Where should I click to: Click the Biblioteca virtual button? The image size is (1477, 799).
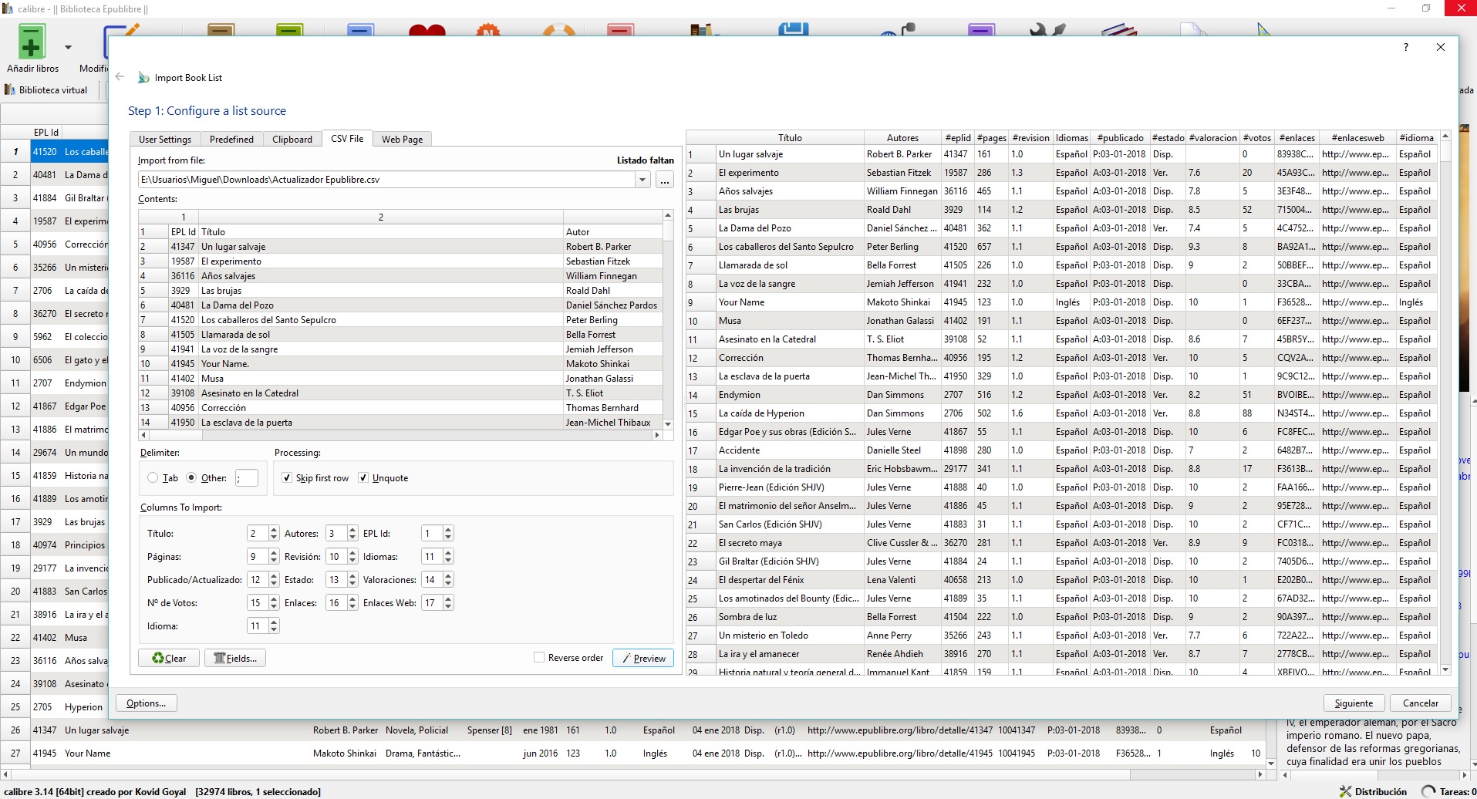(46, 90)
